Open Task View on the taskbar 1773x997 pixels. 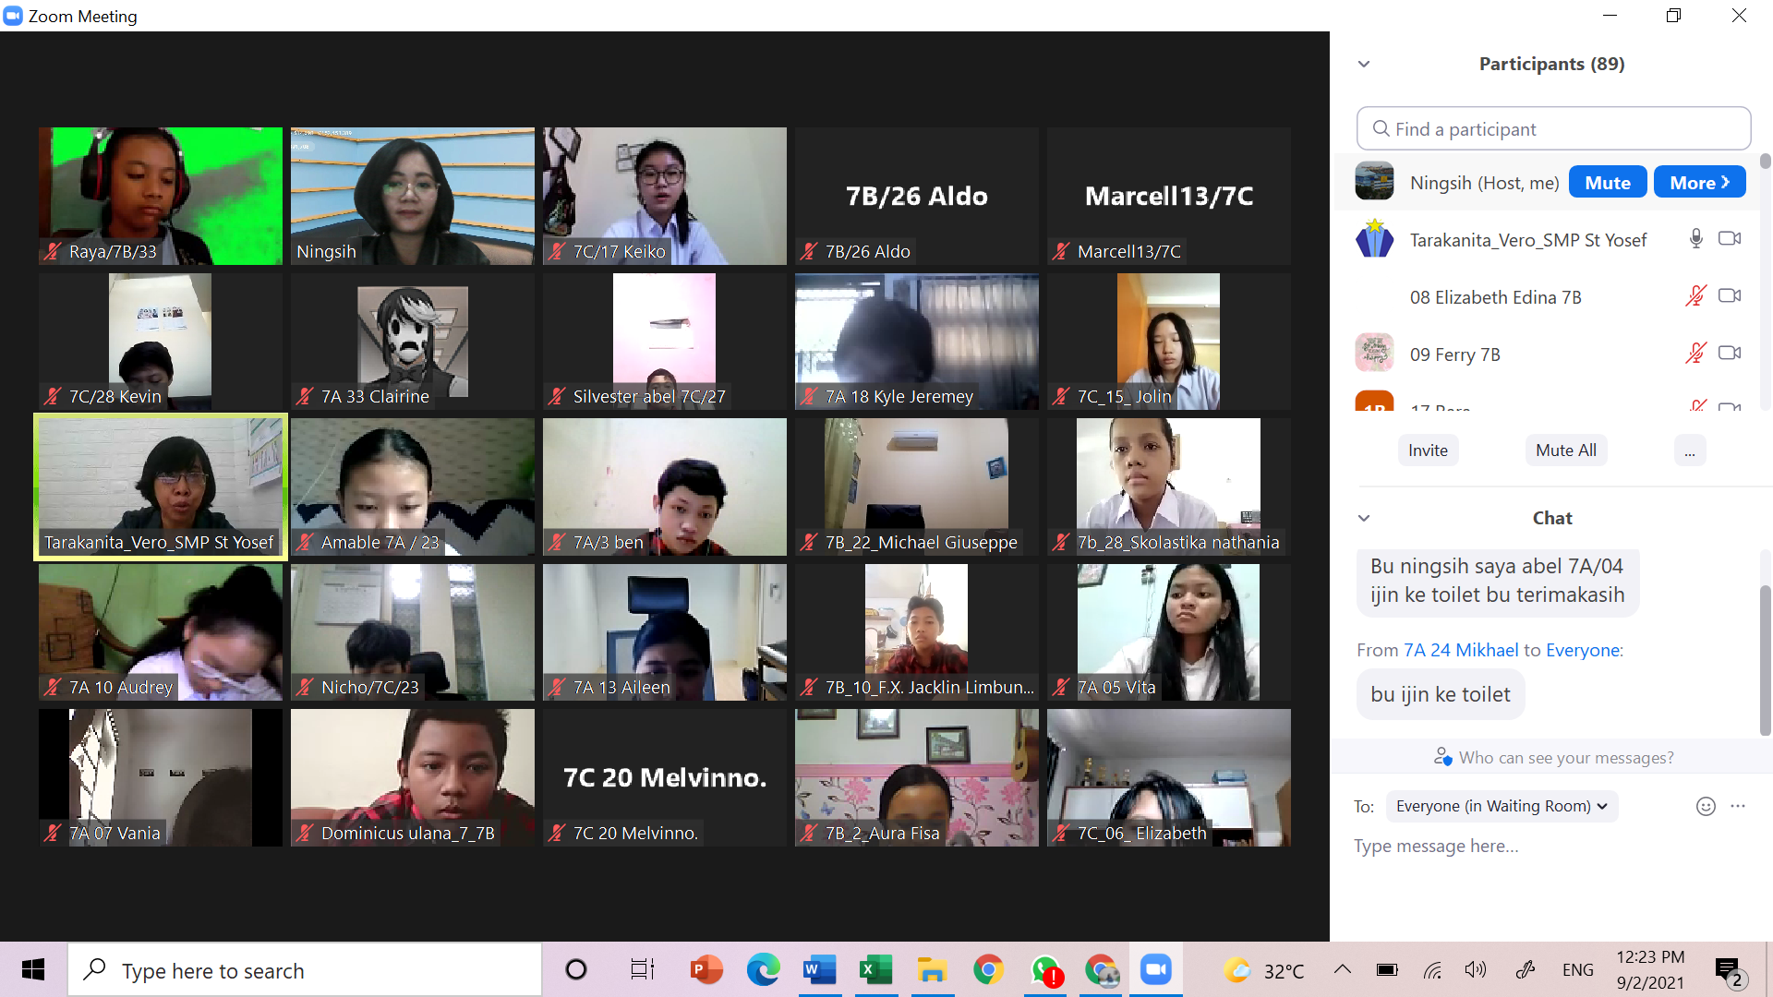point(642,969)
